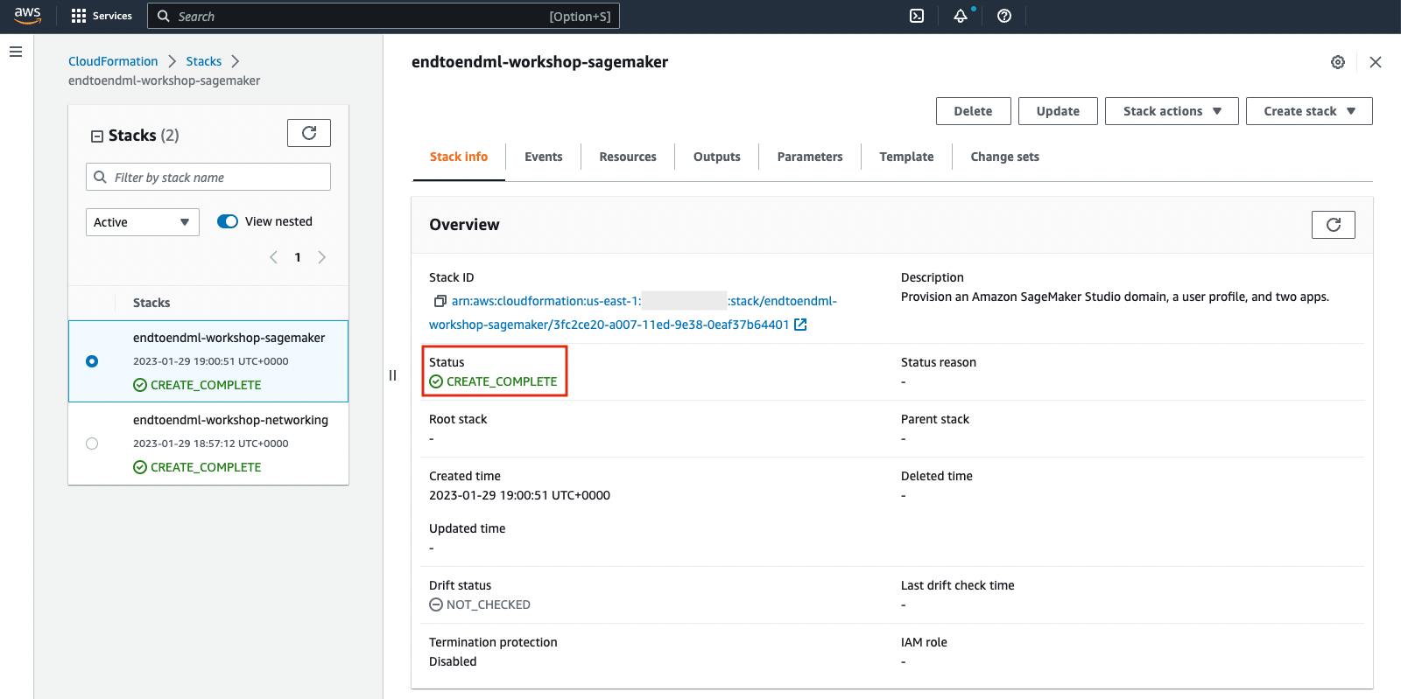This screenshot has width=1401, height=699.
Task: Click the Update button
Action: (x=1058, y=111)
